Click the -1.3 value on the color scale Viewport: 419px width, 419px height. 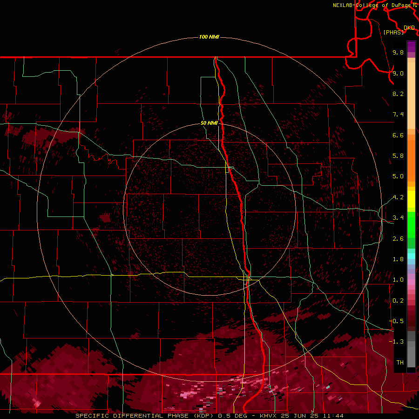pos(396,342)
